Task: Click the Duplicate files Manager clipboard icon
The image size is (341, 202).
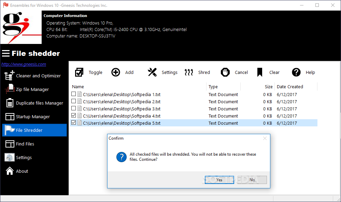Action: 10,103
